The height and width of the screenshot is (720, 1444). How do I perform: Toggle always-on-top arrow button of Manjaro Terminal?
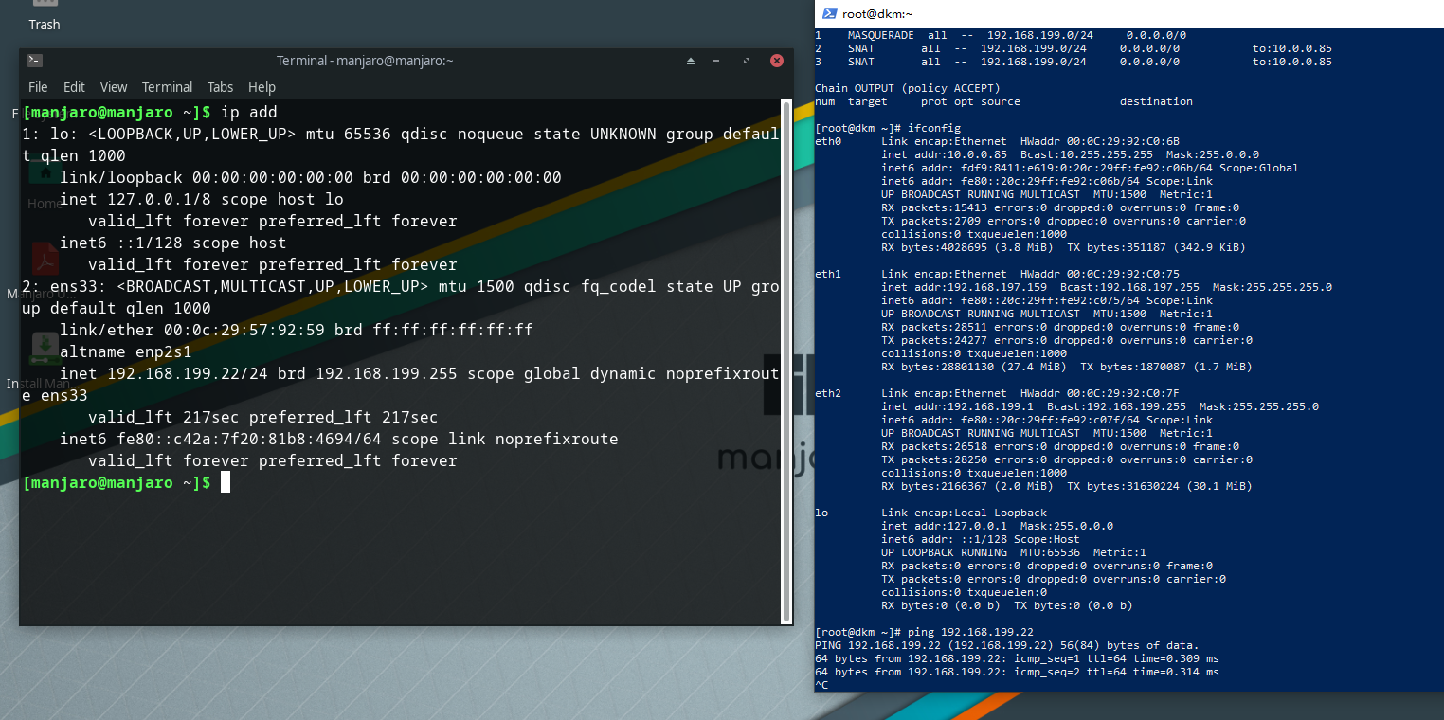tap(691, 61)
